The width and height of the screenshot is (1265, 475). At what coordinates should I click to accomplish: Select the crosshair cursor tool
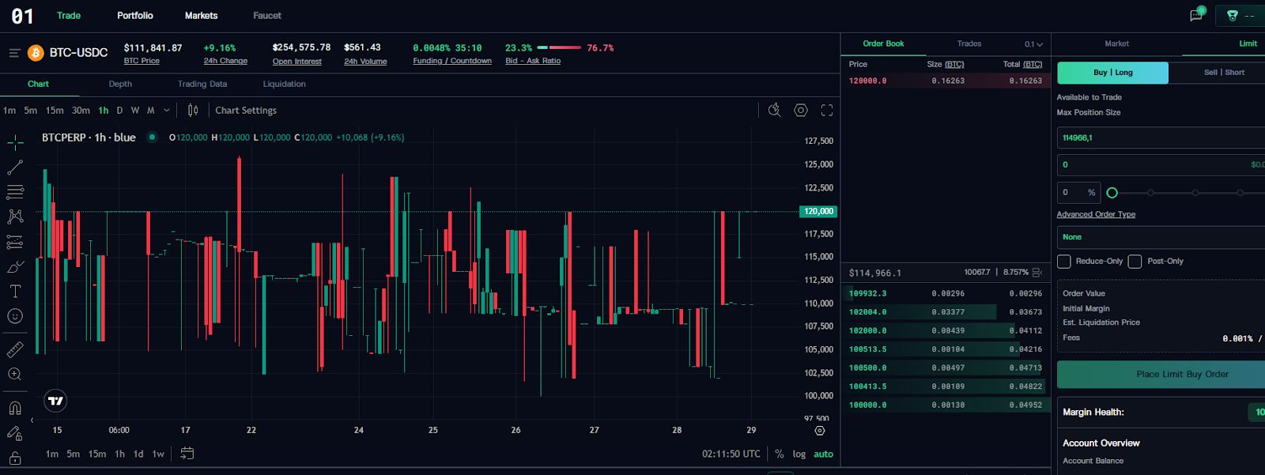15,143
